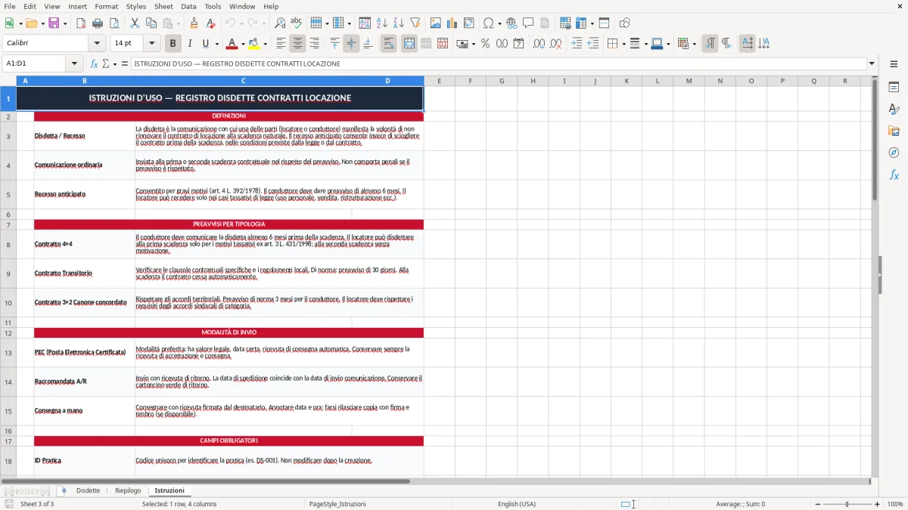
Task: Open Print Preview toggle
Action: (x=113, y=23)
